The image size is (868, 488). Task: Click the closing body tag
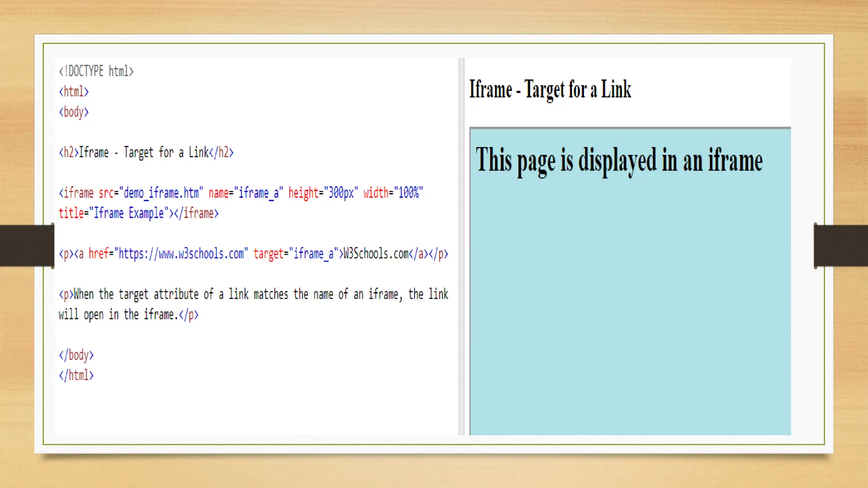[x=76, y=355]
